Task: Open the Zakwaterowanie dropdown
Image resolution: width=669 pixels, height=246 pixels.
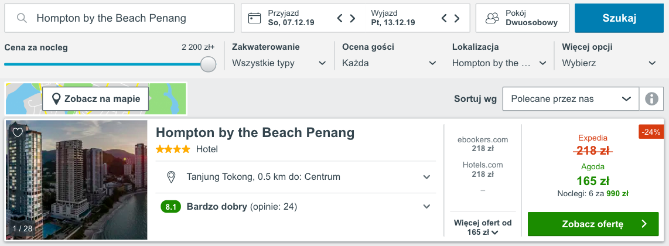Action: [x=279, y=63]
